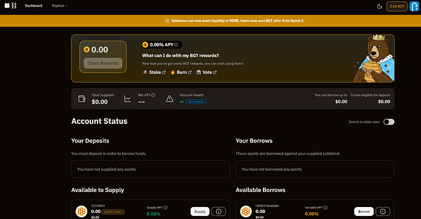
Task: Open HONEY borrow details info button
Action: coord(383,211)
